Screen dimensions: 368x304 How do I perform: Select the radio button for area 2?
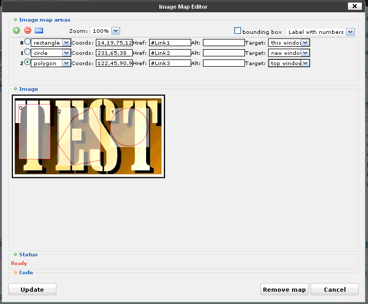tap(28, 62)
